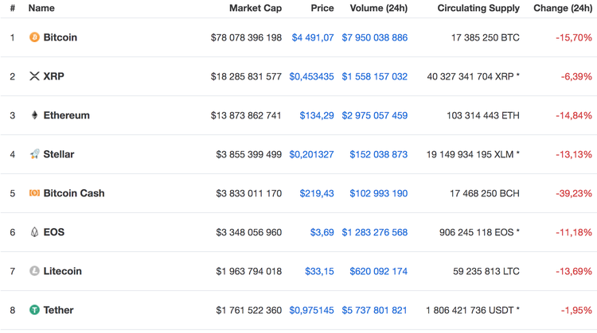Click Stellar volume $152 038 873

(379, 154)
